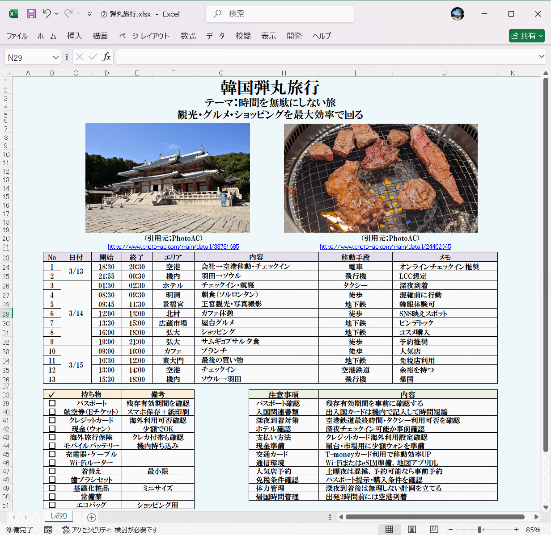Click inside the 検索 search box
Screen dimensions: 551x535
[280, 14]
